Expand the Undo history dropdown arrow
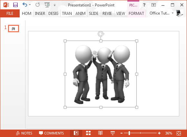The width and height of the screenshot is (187, 137). 30,5
